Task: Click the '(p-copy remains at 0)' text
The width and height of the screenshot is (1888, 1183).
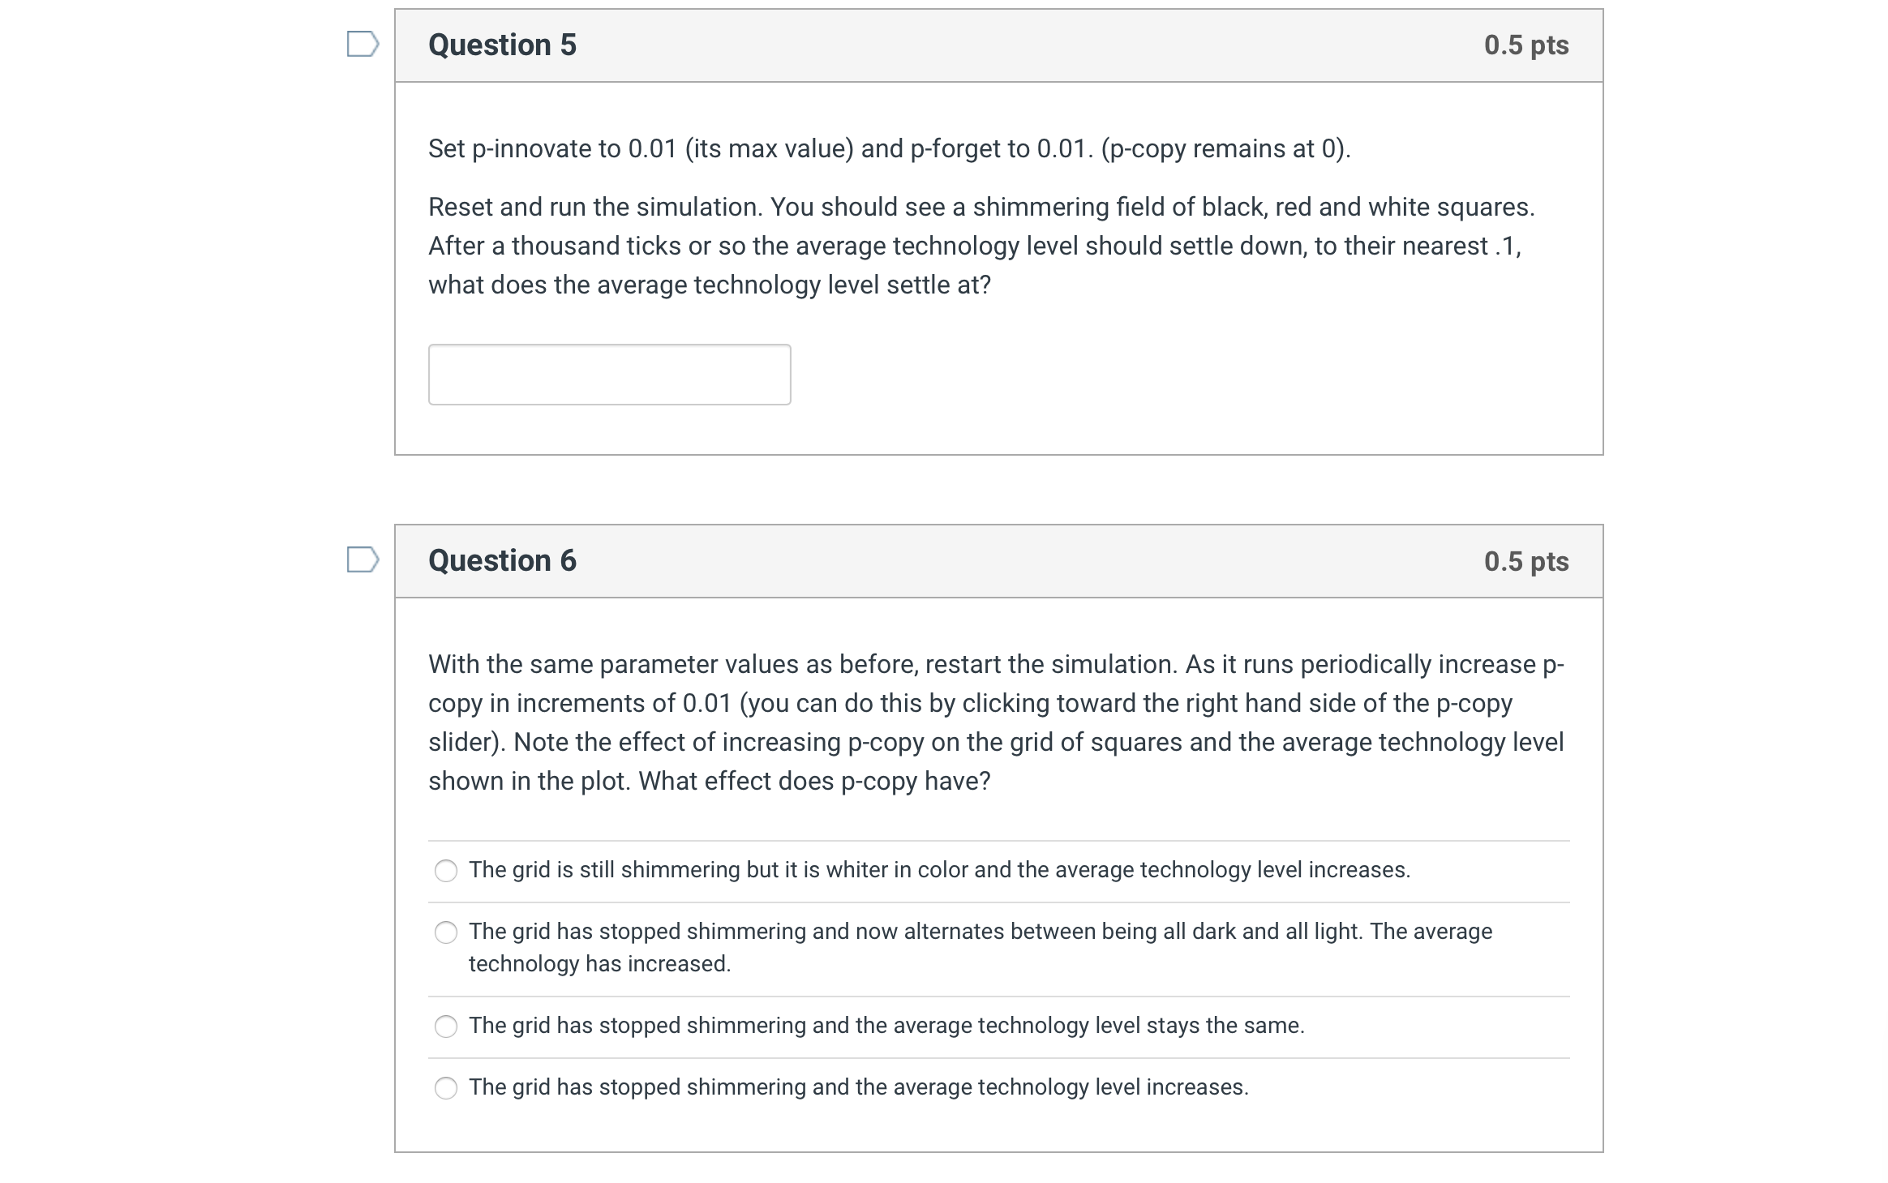Action: (x=1225, y=149)
